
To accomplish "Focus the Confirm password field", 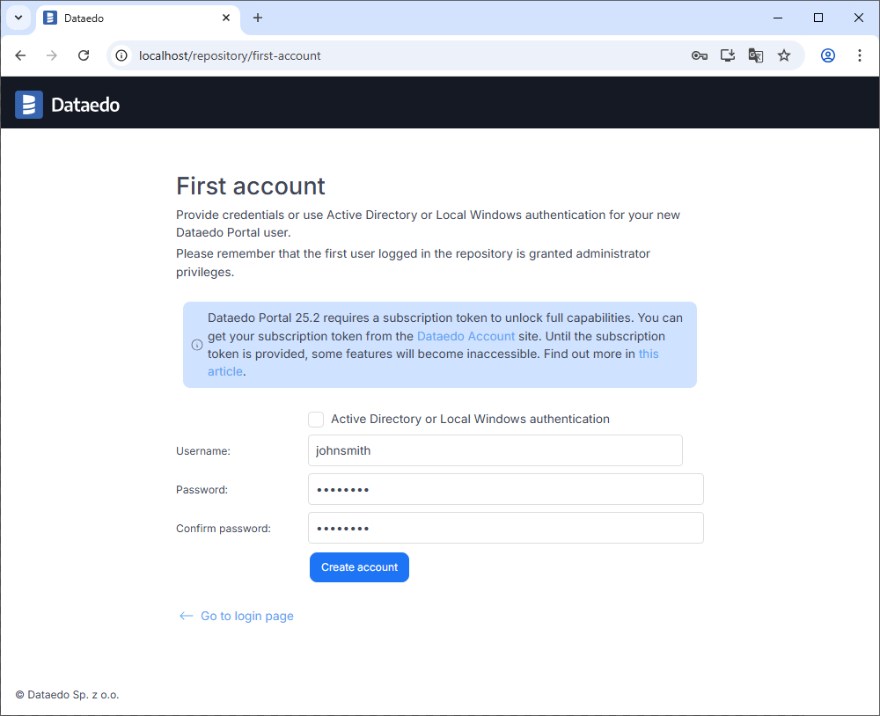I will point(505,528).
